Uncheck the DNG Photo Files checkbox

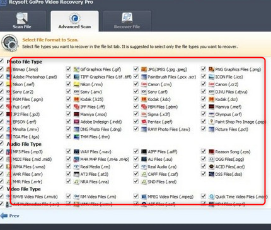click(69, 129)
